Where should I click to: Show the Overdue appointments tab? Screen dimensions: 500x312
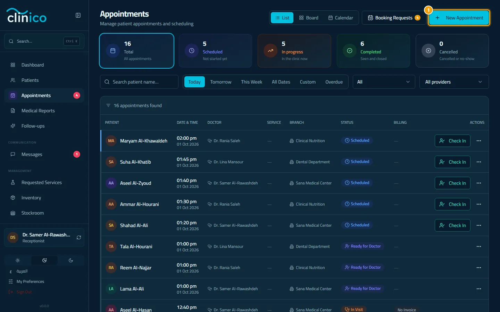pos(334,82)
